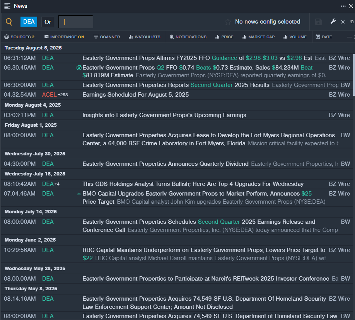355x320 pixels.
Task: Open the Date filter
Action: pos(324,37)
